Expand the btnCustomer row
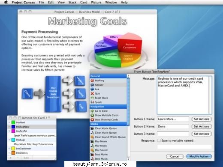Screen dimensions: 223x167 [9, 149]
